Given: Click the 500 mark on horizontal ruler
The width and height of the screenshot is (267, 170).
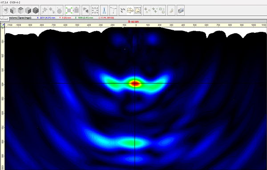Looking at the screenshot, I should point(195,25).
